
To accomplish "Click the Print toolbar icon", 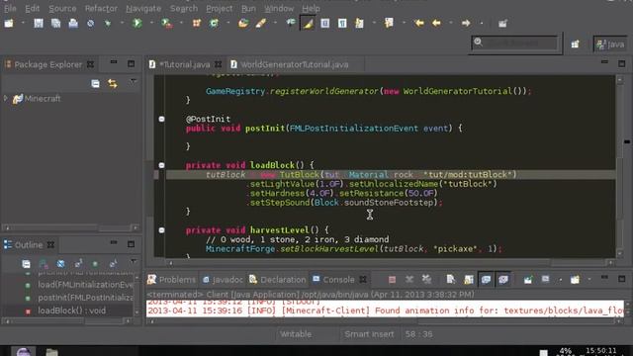I will pyautogui.click(x=73, y=24).
